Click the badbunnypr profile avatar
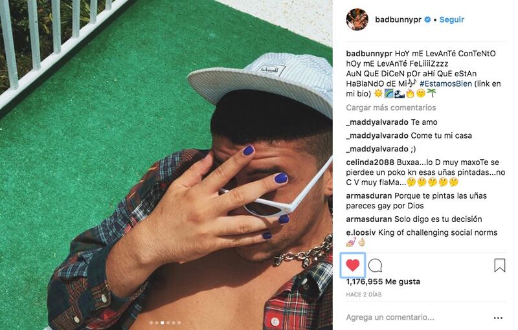The height and width of the screenshot is (330, 518). 357,19
